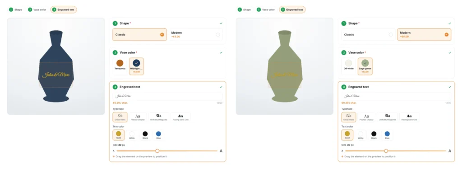Screen dimensions: 462x169
Task: Click number 3 badge beside left Engraved text heading
Action: (115, 87)
